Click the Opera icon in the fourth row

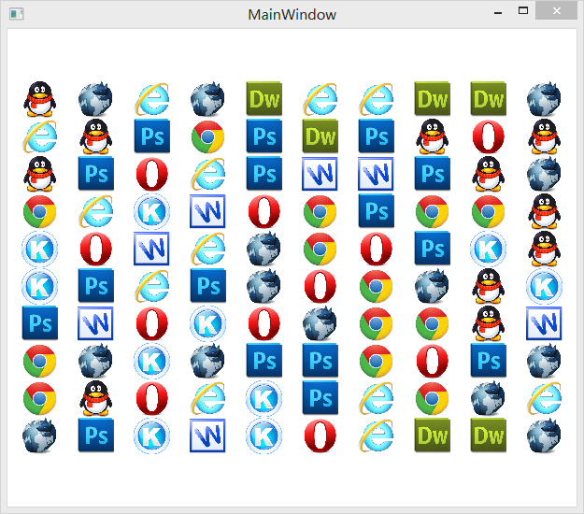[x=264, y=211]
